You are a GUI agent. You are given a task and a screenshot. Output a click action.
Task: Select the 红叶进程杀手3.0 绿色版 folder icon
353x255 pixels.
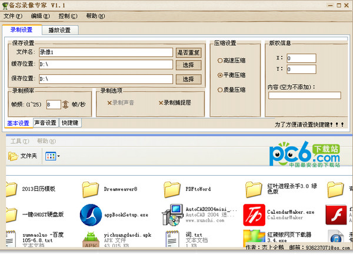(254, 190)
